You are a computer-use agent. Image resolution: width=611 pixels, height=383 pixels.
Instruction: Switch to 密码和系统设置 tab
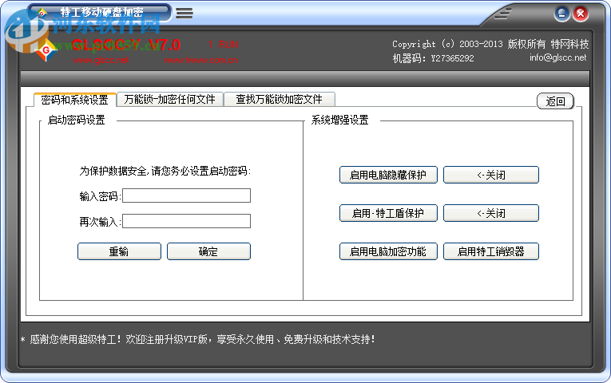(x=75, y=100)
